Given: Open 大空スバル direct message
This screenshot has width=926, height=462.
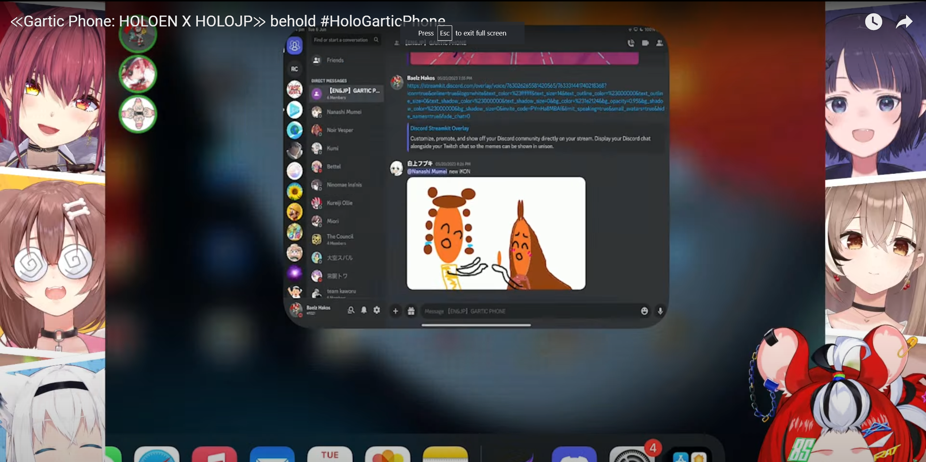Looking at the screenshot, I should (347, 258).
